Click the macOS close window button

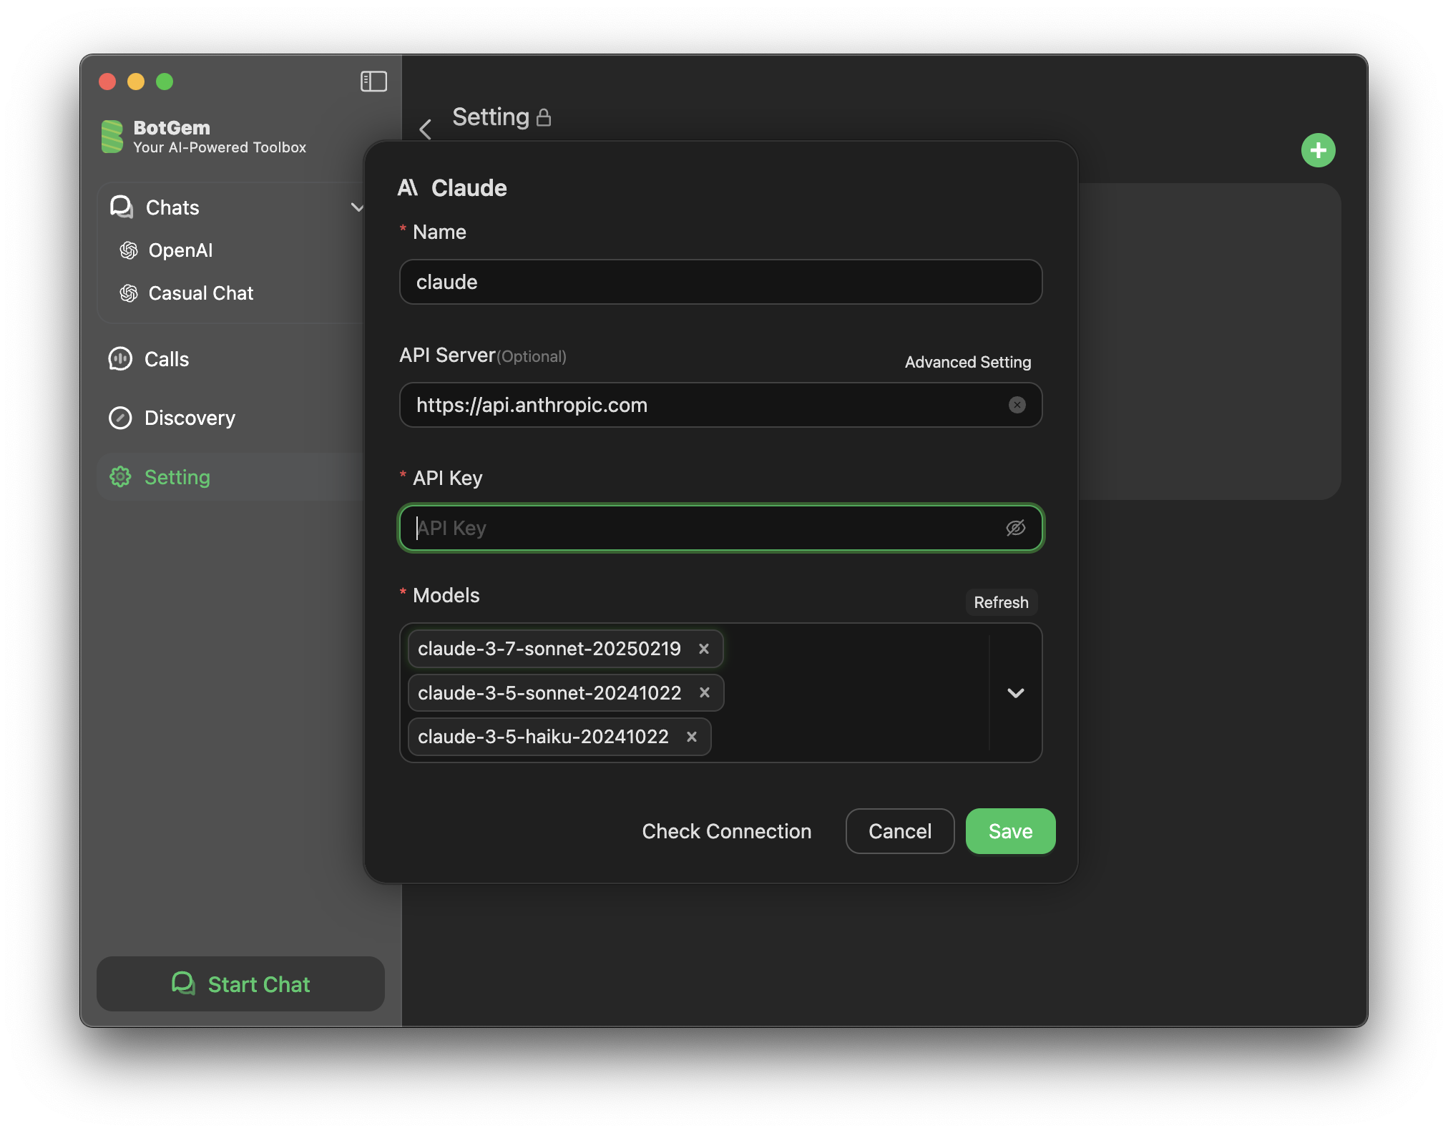pos(107,82)
